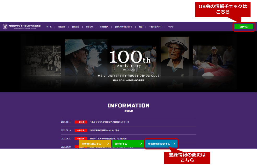This screenshot has width=257, height=168.
Task: Open the 五大学OB対抗戦中止 notice
Action: click(x=108, y=139)
